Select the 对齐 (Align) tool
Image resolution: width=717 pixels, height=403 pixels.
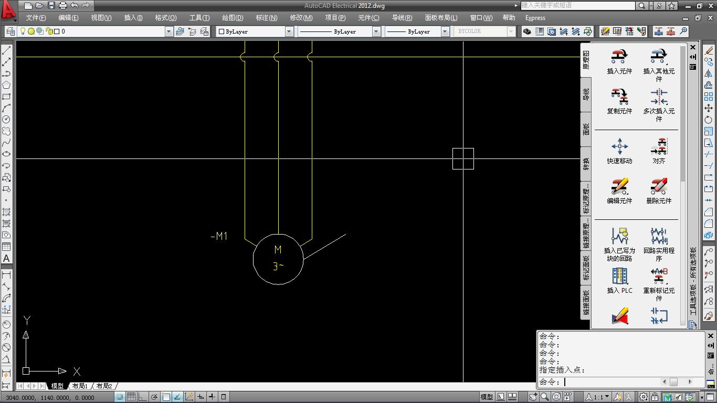coord(659,146)
